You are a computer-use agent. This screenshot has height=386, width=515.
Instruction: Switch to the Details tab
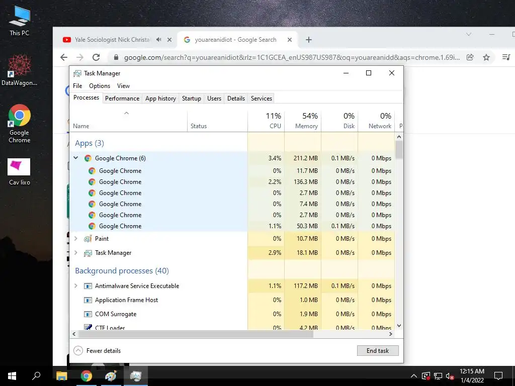(x=236, y=99)
